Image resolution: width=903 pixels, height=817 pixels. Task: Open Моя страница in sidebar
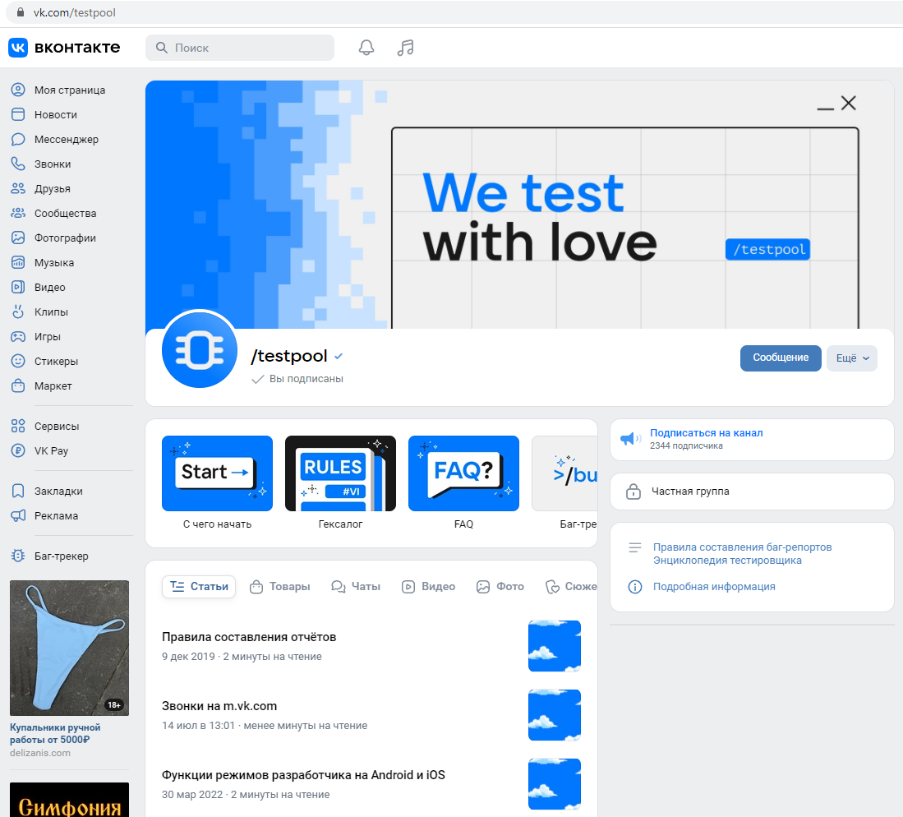tap(69, 90)
